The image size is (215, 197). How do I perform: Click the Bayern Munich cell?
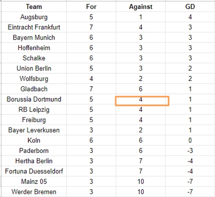(34, 37)
